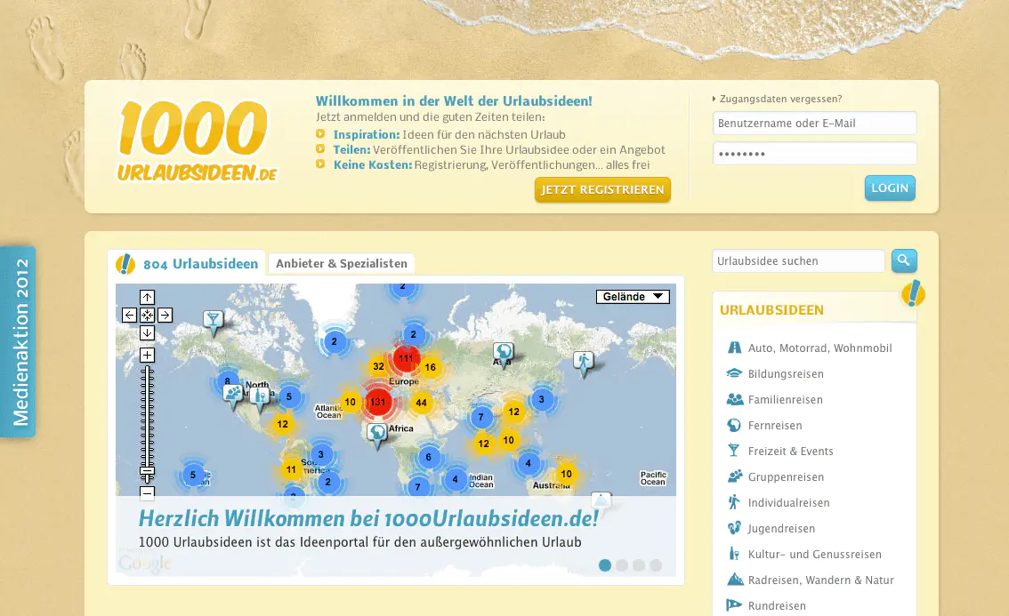Image resolution: width=1009 pixels, height=616 pixels.
Task: Click the Jugendreisen flip-flops icon
Action: (x=734, y=528)
